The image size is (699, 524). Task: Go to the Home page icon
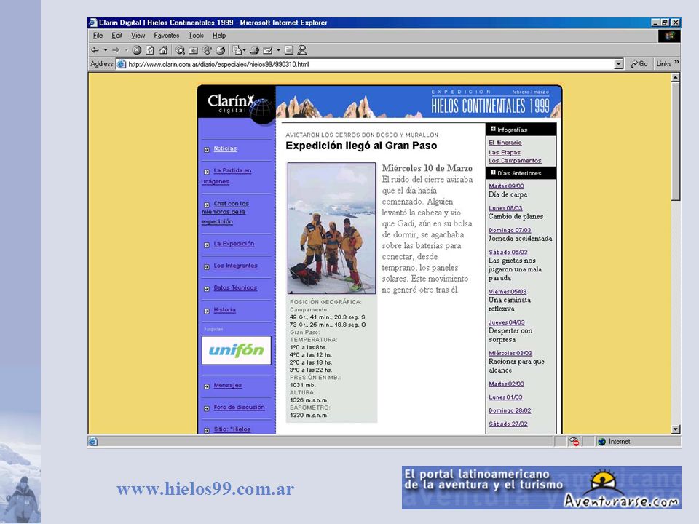click(164, 50)
